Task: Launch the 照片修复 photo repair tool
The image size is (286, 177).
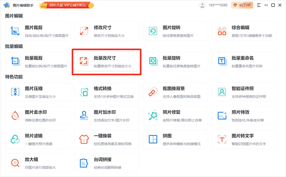Action: click(175, 115)
